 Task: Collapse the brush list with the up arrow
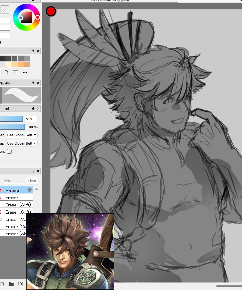tap(36, 189)
